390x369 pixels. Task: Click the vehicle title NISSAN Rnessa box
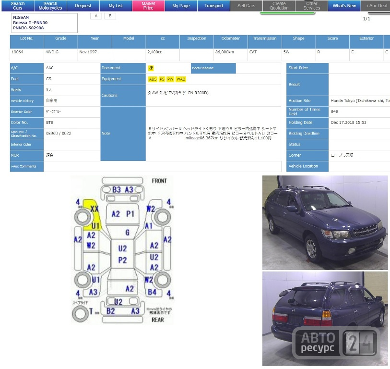point(44,23)
